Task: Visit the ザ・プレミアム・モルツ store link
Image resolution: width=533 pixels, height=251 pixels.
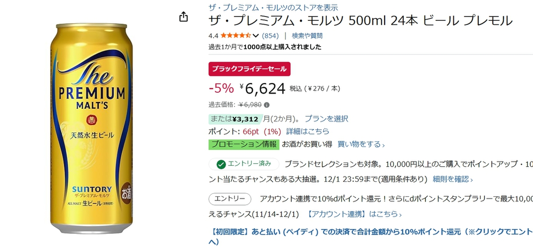Action: [273, 8]
